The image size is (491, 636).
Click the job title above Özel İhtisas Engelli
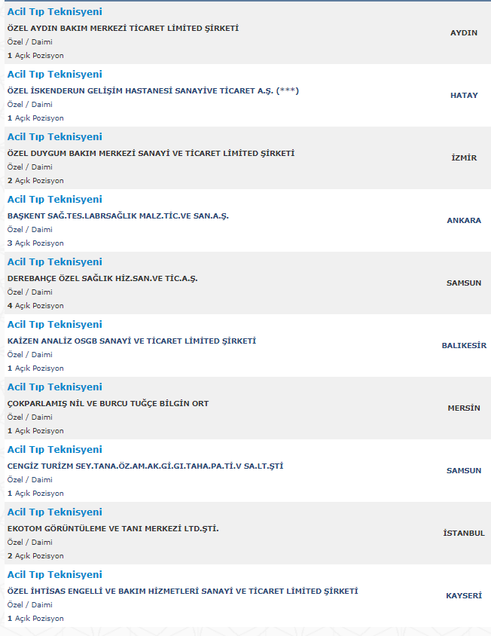[x=54, y=575]
